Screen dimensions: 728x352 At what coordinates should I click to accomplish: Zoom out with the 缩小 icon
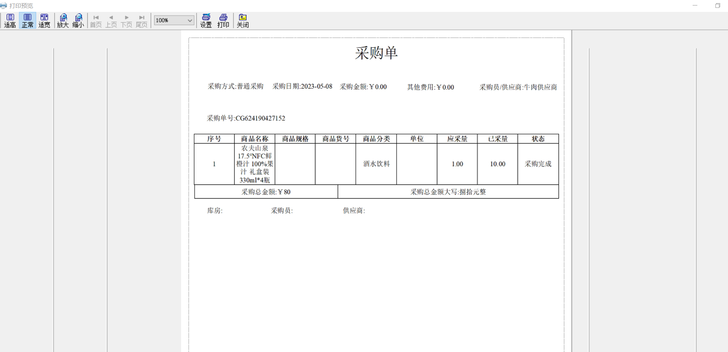(x=78, y=20)
